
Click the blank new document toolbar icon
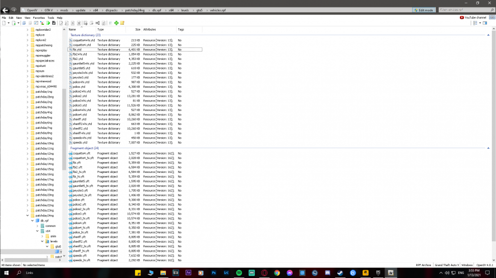(4, 23)
